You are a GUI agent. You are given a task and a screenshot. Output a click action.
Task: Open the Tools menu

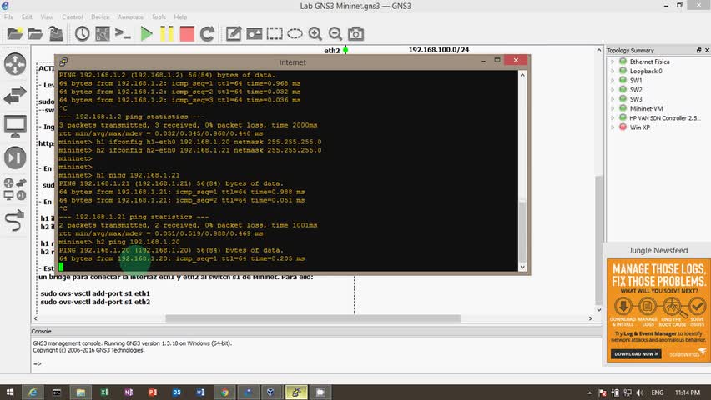(x=159, y=17)
